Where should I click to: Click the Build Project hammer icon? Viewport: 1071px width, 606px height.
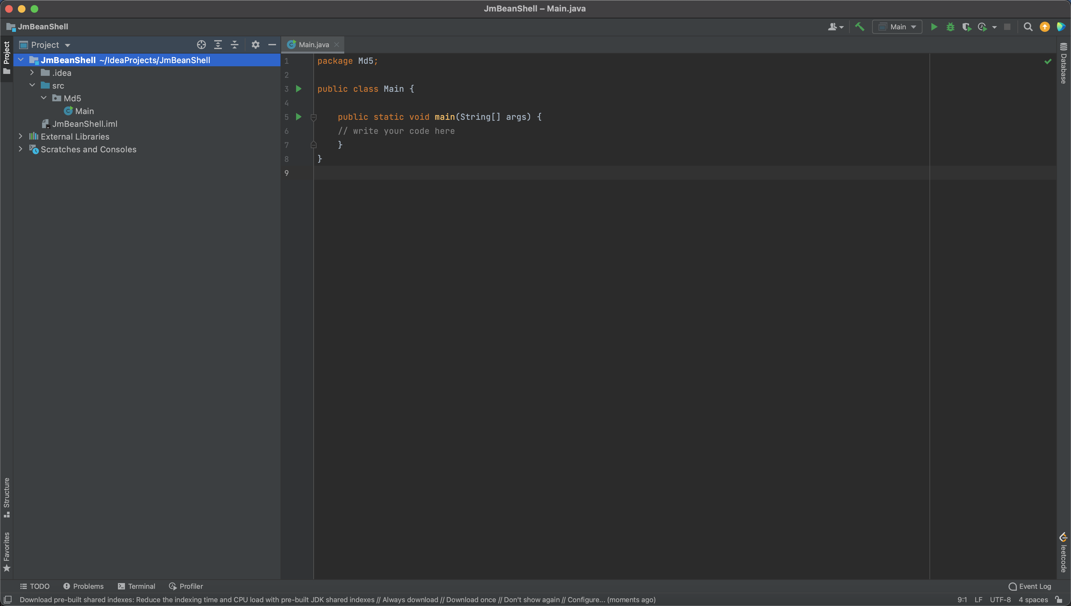859,27
